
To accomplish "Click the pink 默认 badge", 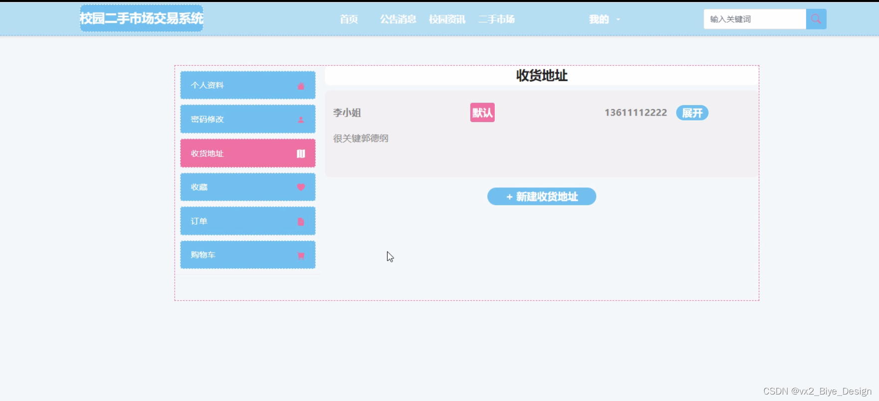I will pos(482,113).
